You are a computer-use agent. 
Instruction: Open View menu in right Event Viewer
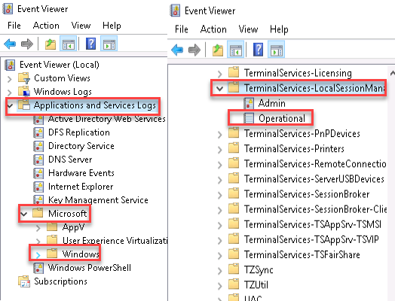click(248, 29)
